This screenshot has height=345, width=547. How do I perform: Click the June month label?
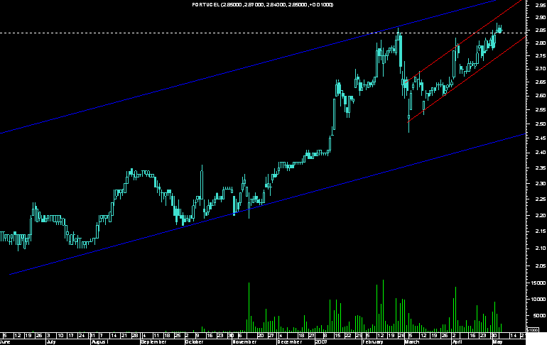[5, 342]
